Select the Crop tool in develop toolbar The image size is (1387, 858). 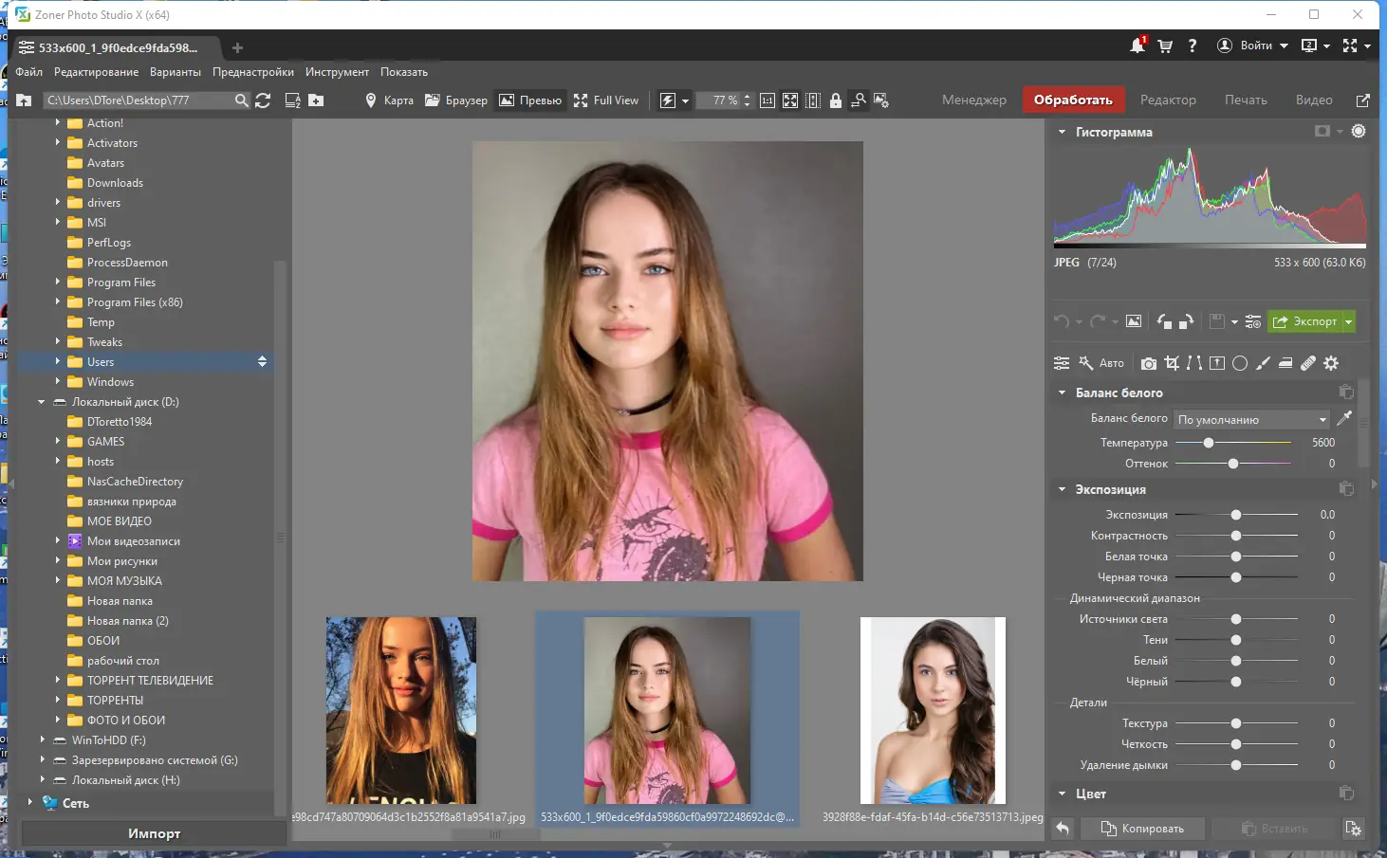click(1172, 363)
